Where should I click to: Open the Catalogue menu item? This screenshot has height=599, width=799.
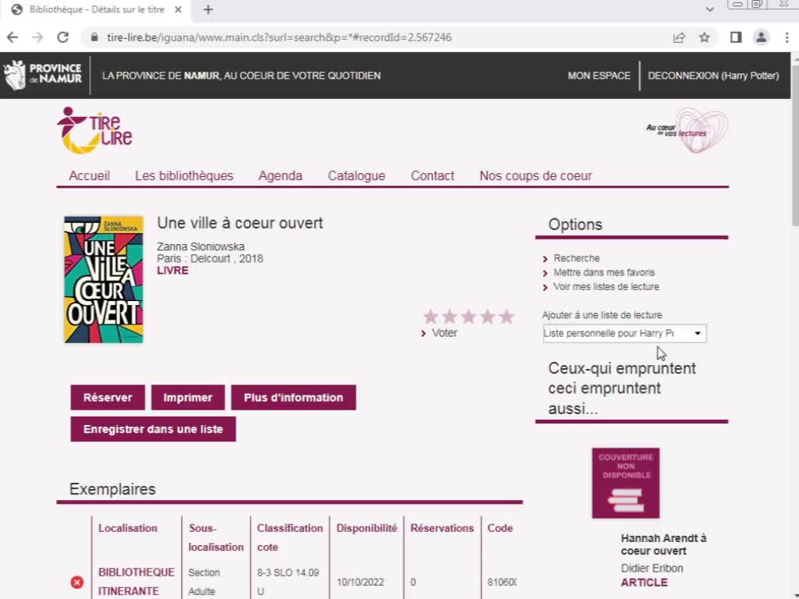click(356, 175)
